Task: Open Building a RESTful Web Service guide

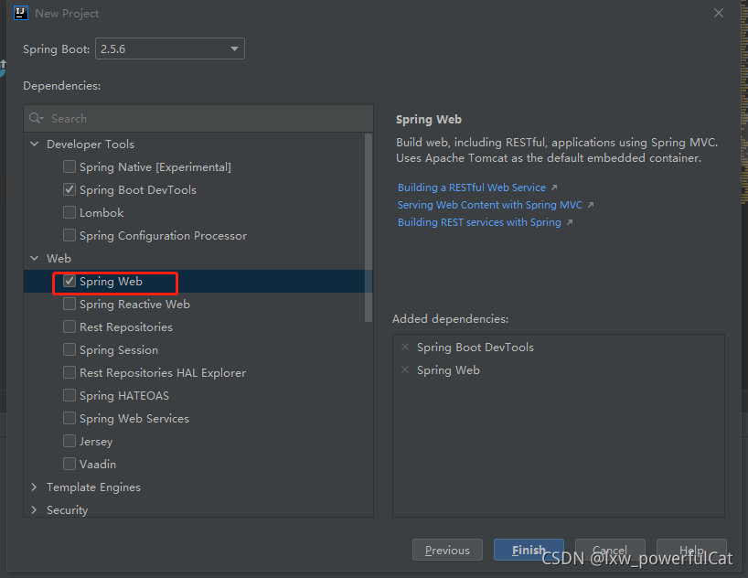Action: pyautogui.click(x=471, y=187)
